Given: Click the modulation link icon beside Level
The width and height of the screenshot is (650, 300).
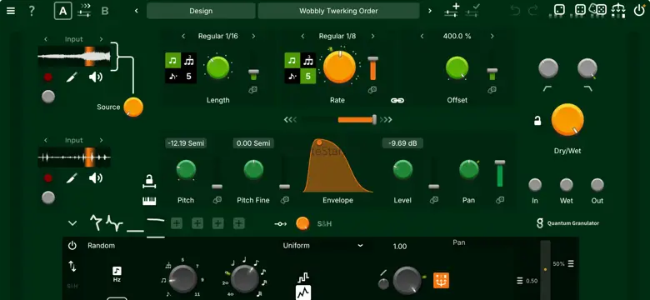Looking at the screenshot, I should [x=434, y=200].
